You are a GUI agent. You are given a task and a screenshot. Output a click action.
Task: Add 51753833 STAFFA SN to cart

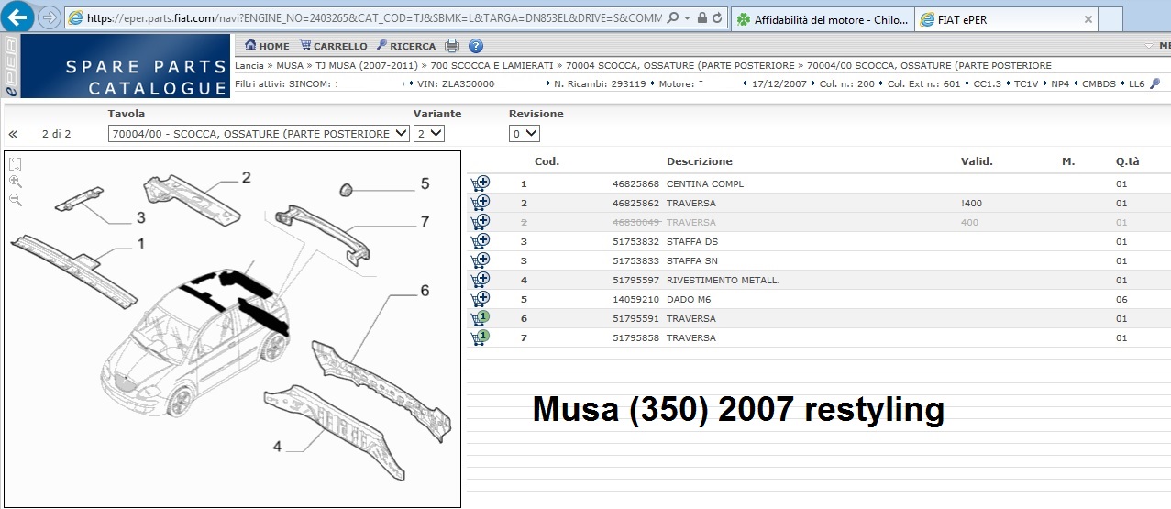(x=480, y=260)
